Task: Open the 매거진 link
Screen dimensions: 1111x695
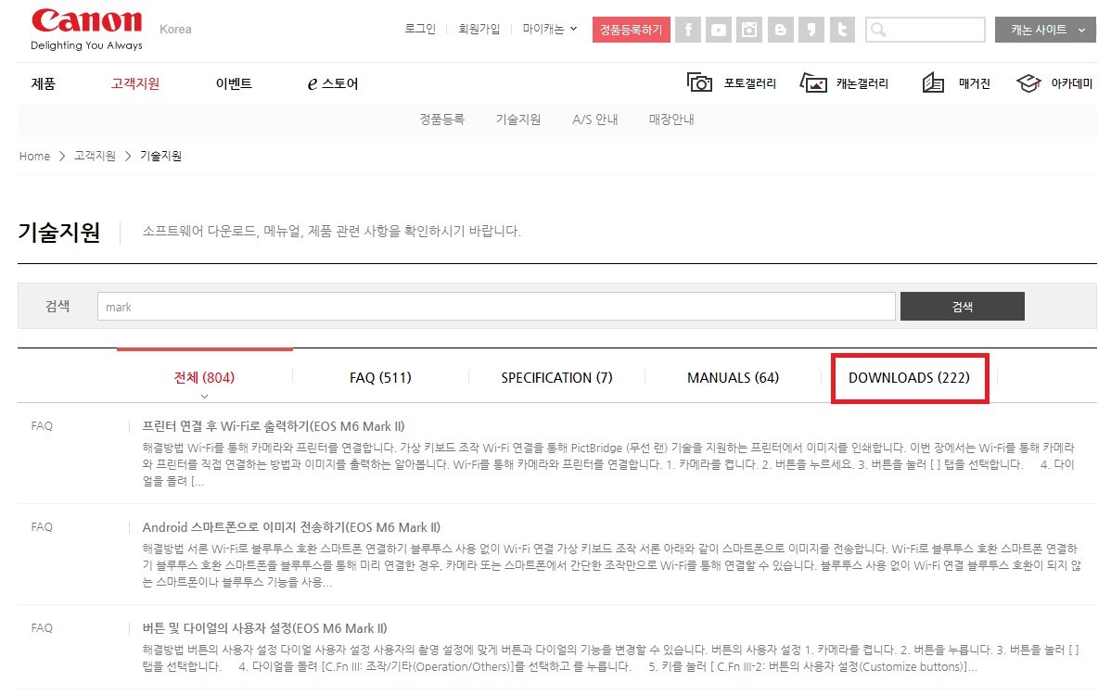Action: [x=975, y=83]
